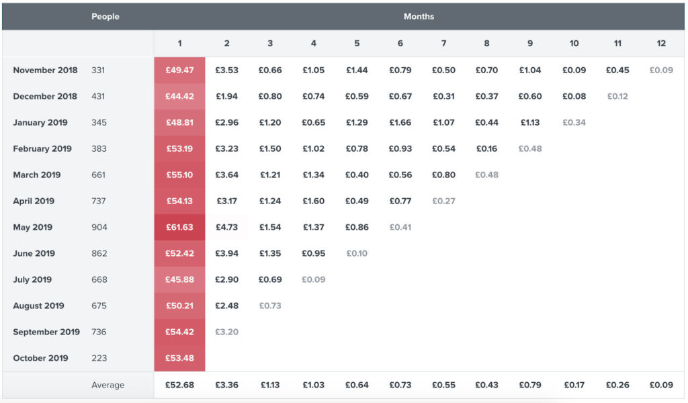This screenshot has height=403, width=688.
Task: Click the £3.36 average for month 2
Action: [x=226, y=385]
